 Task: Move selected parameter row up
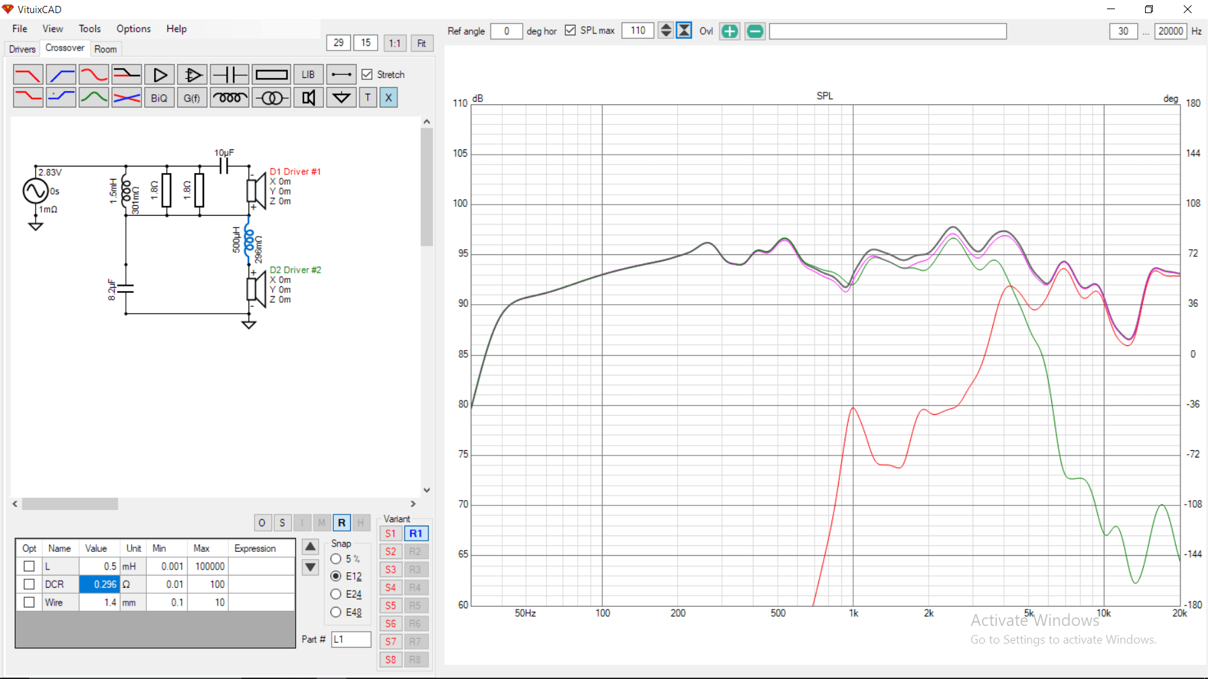tap(311, 547)
